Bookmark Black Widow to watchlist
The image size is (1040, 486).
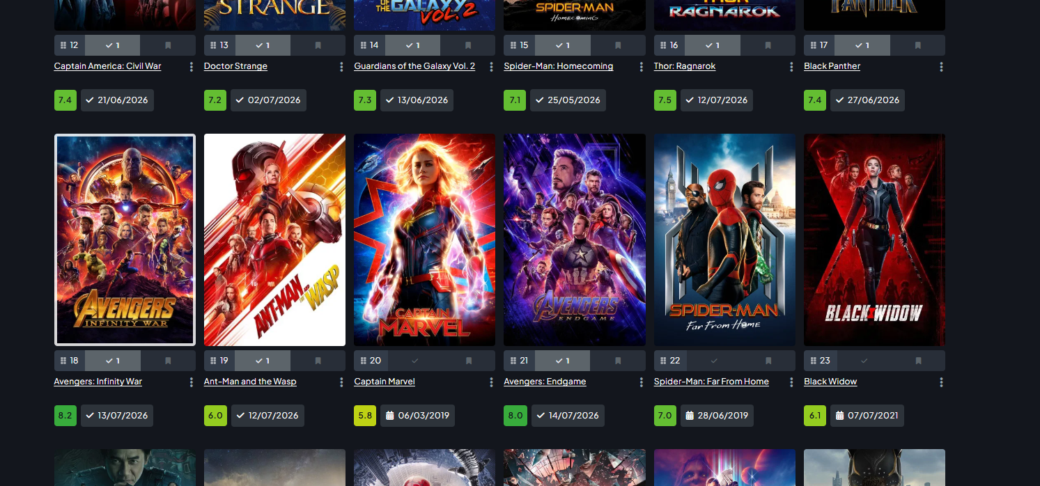[x=918, y=361]
